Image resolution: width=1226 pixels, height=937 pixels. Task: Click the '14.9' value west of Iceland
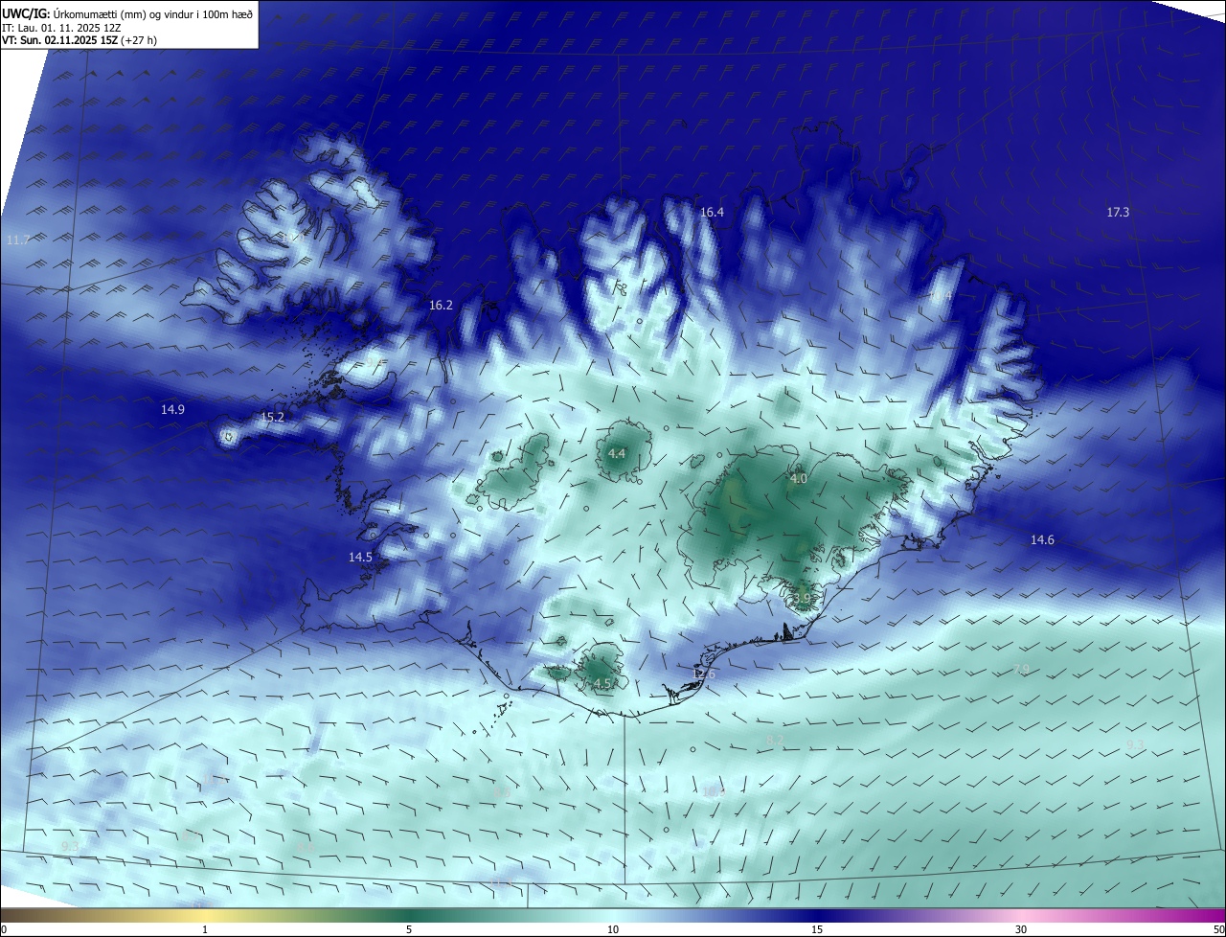coord(172,410)
